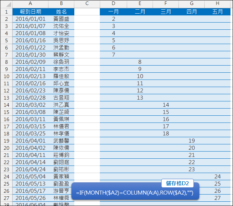
Task: Select January column cell showing 7
Action: 113,55
